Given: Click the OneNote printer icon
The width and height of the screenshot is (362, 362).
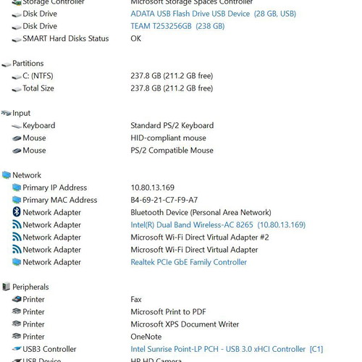Looking at the screenshot, I should tap(17, 336).
